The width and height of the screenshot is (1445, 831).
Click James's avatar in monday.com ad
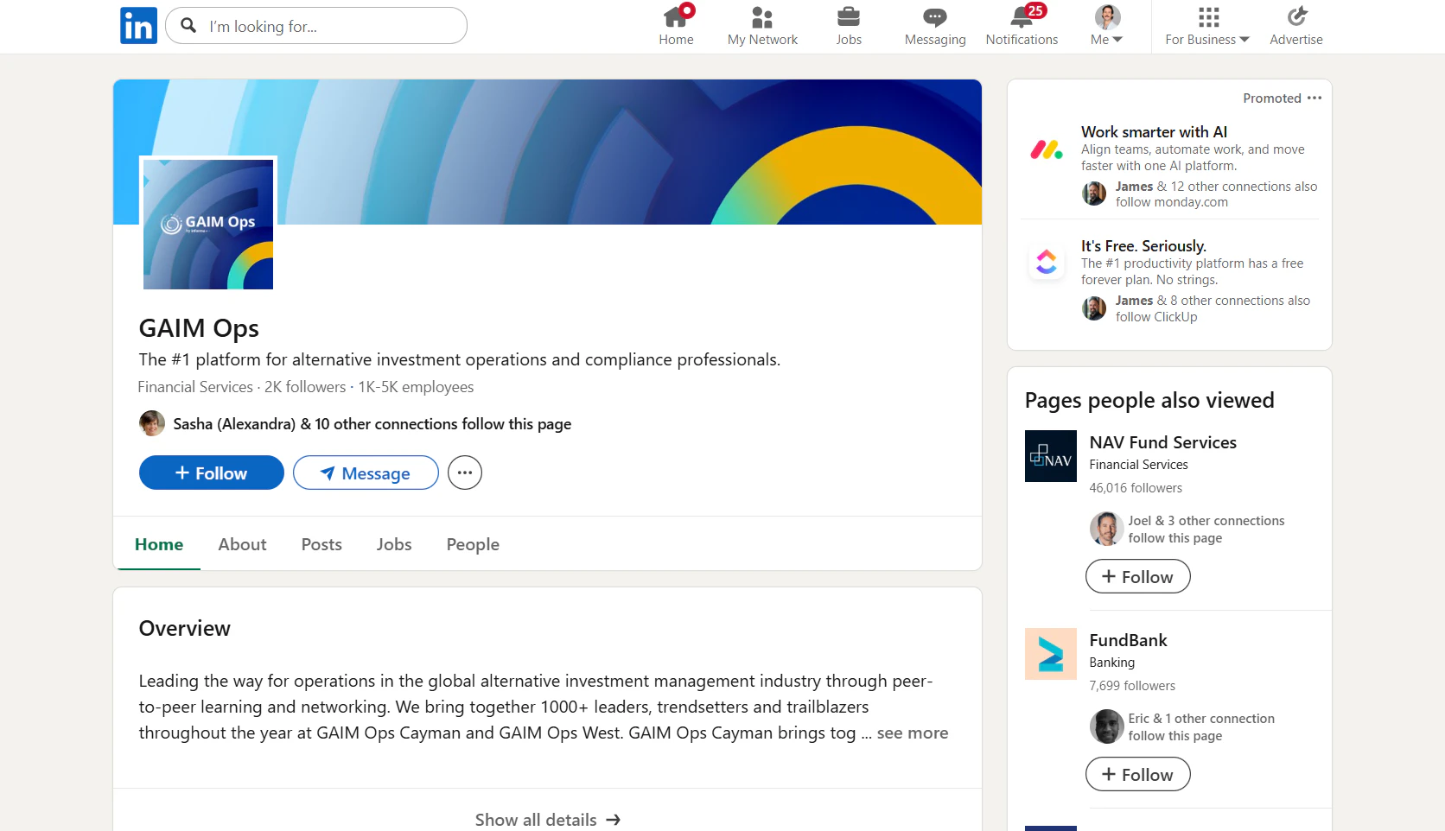coord(1094,193)
